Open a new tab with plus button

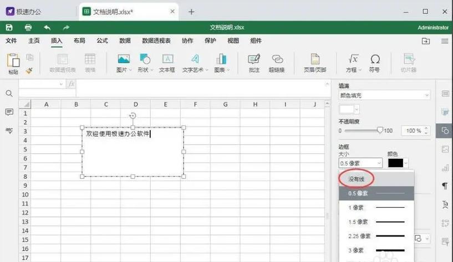(x=191, y=12)
